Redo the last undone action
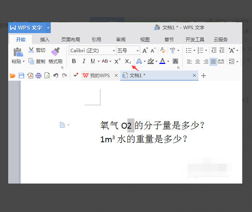 pyautogui.click(x=64, y=75)
